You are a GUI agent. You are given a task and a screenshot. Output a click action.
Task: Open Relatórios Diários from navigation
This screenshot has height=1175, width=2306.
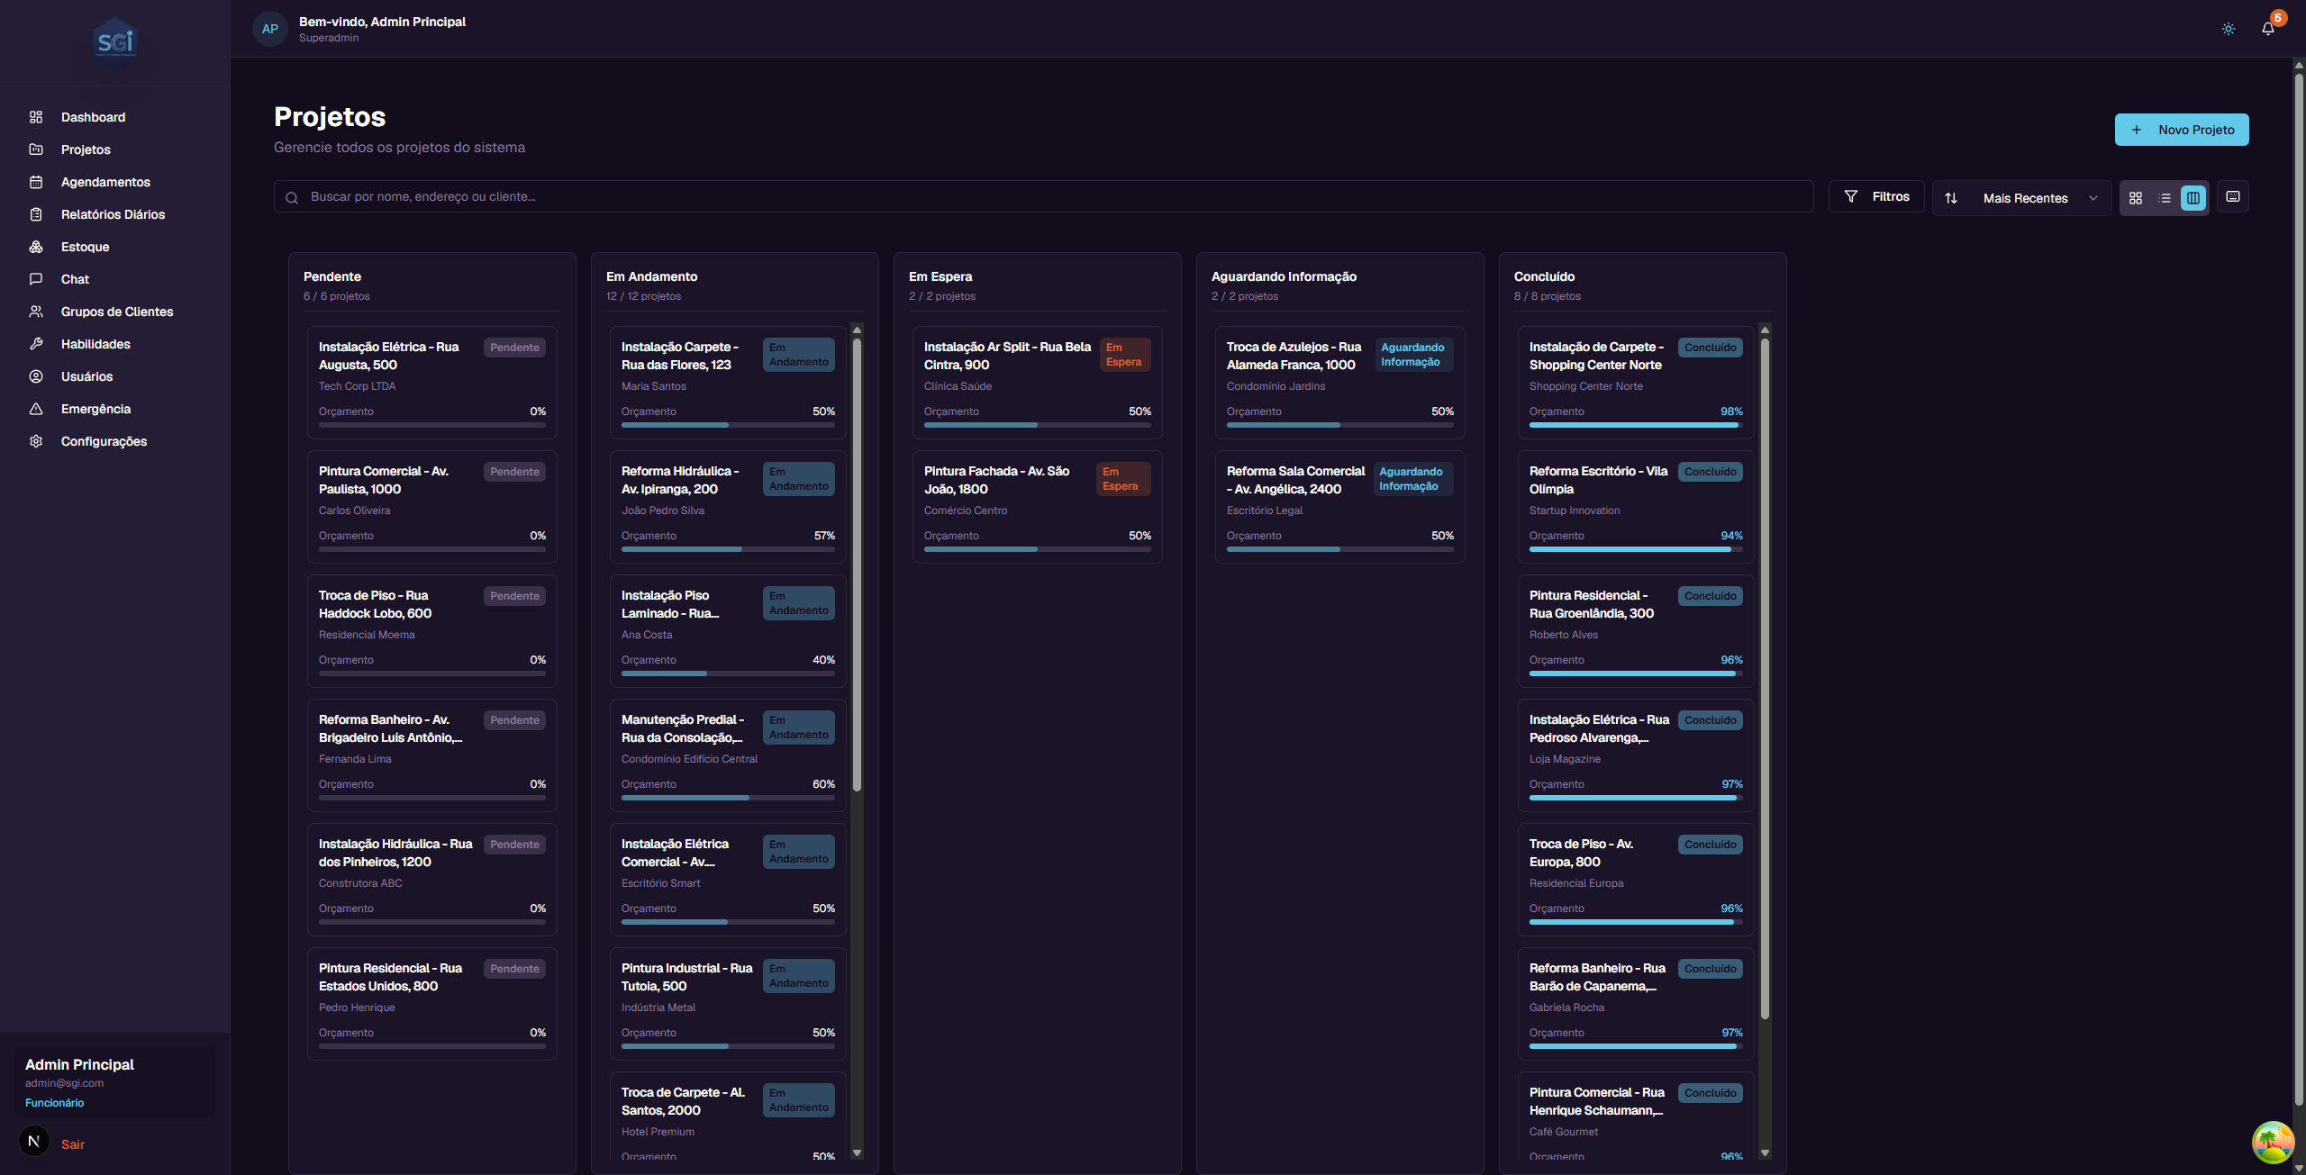click(113, 214)
